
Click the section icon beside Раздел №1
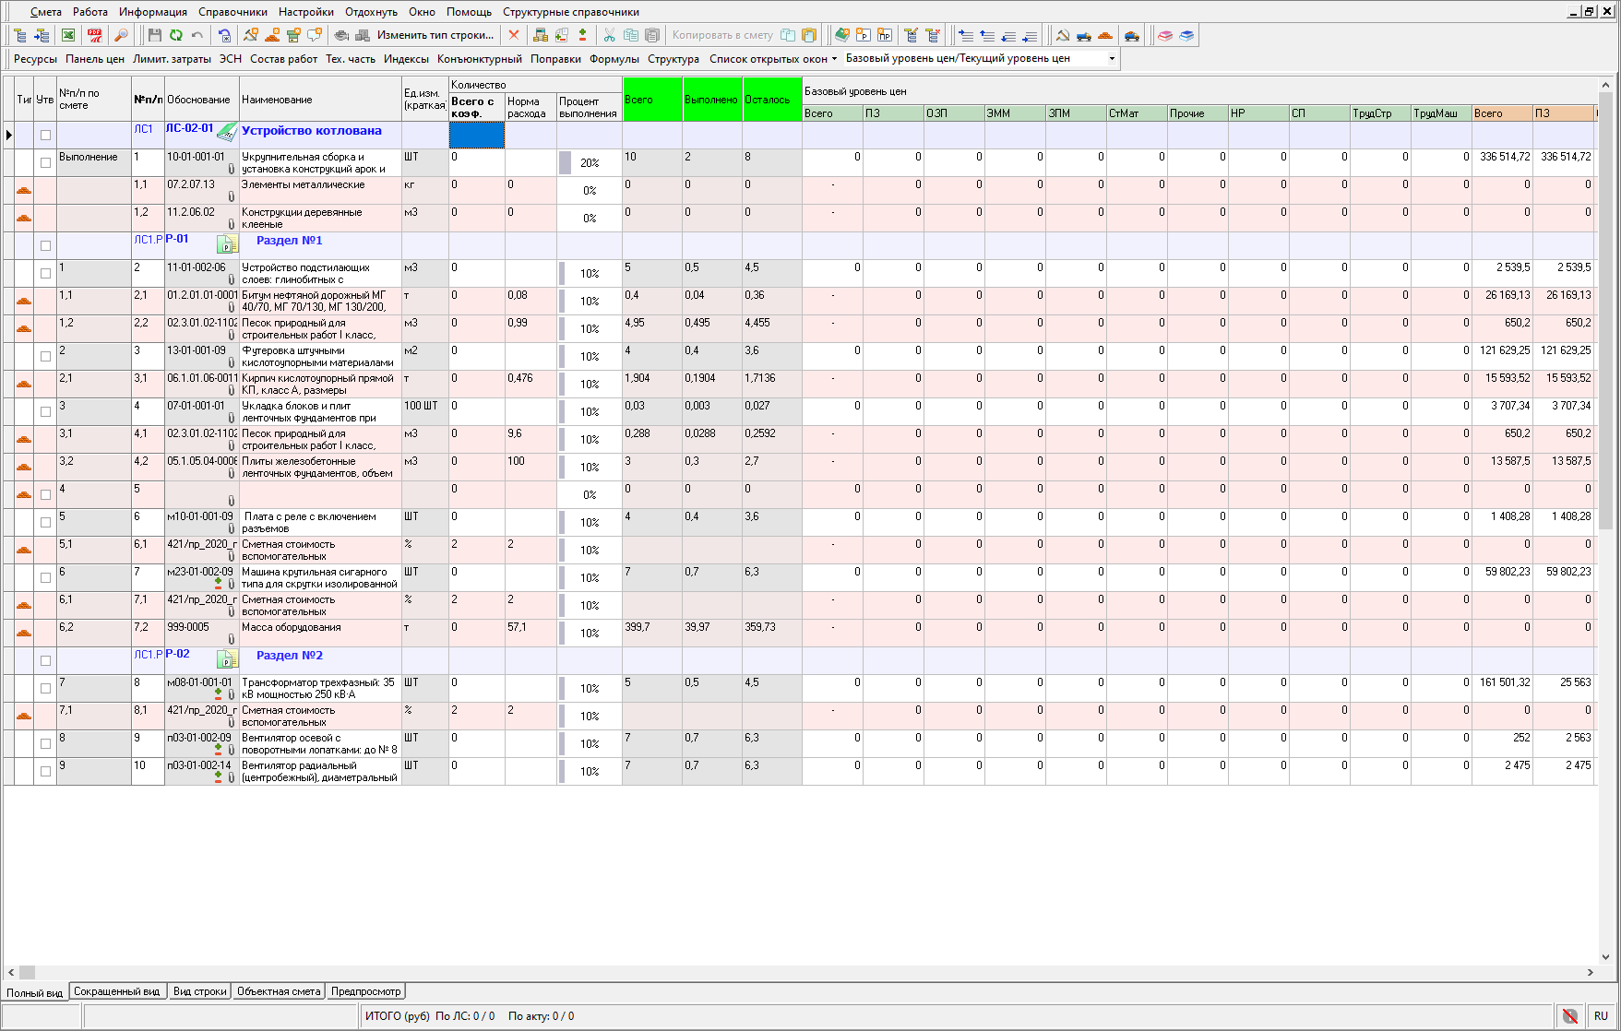[x=227, y=244]
